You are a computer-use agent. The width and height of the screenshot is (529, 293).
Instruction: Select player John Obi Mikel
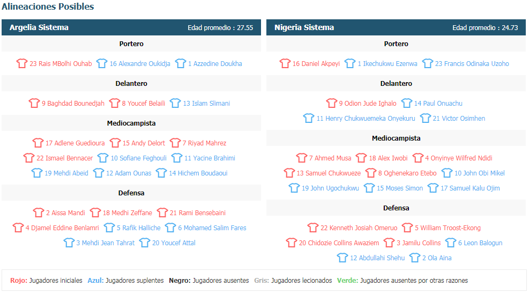pyautogui.click(x=479, y=173)
